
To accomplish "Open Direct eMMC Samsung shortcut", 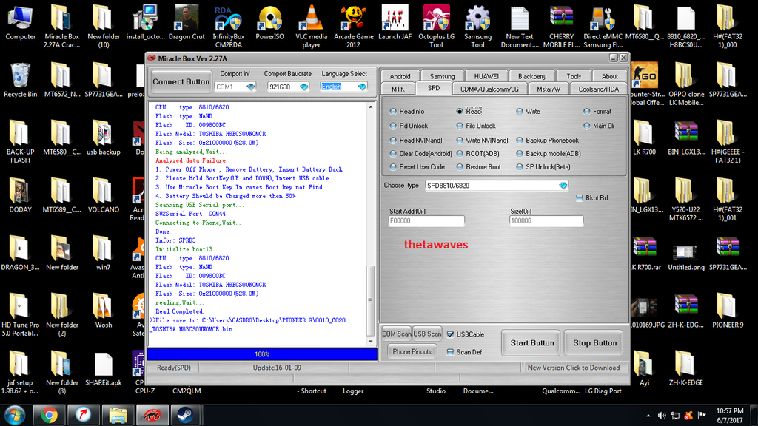I will 603,27.
